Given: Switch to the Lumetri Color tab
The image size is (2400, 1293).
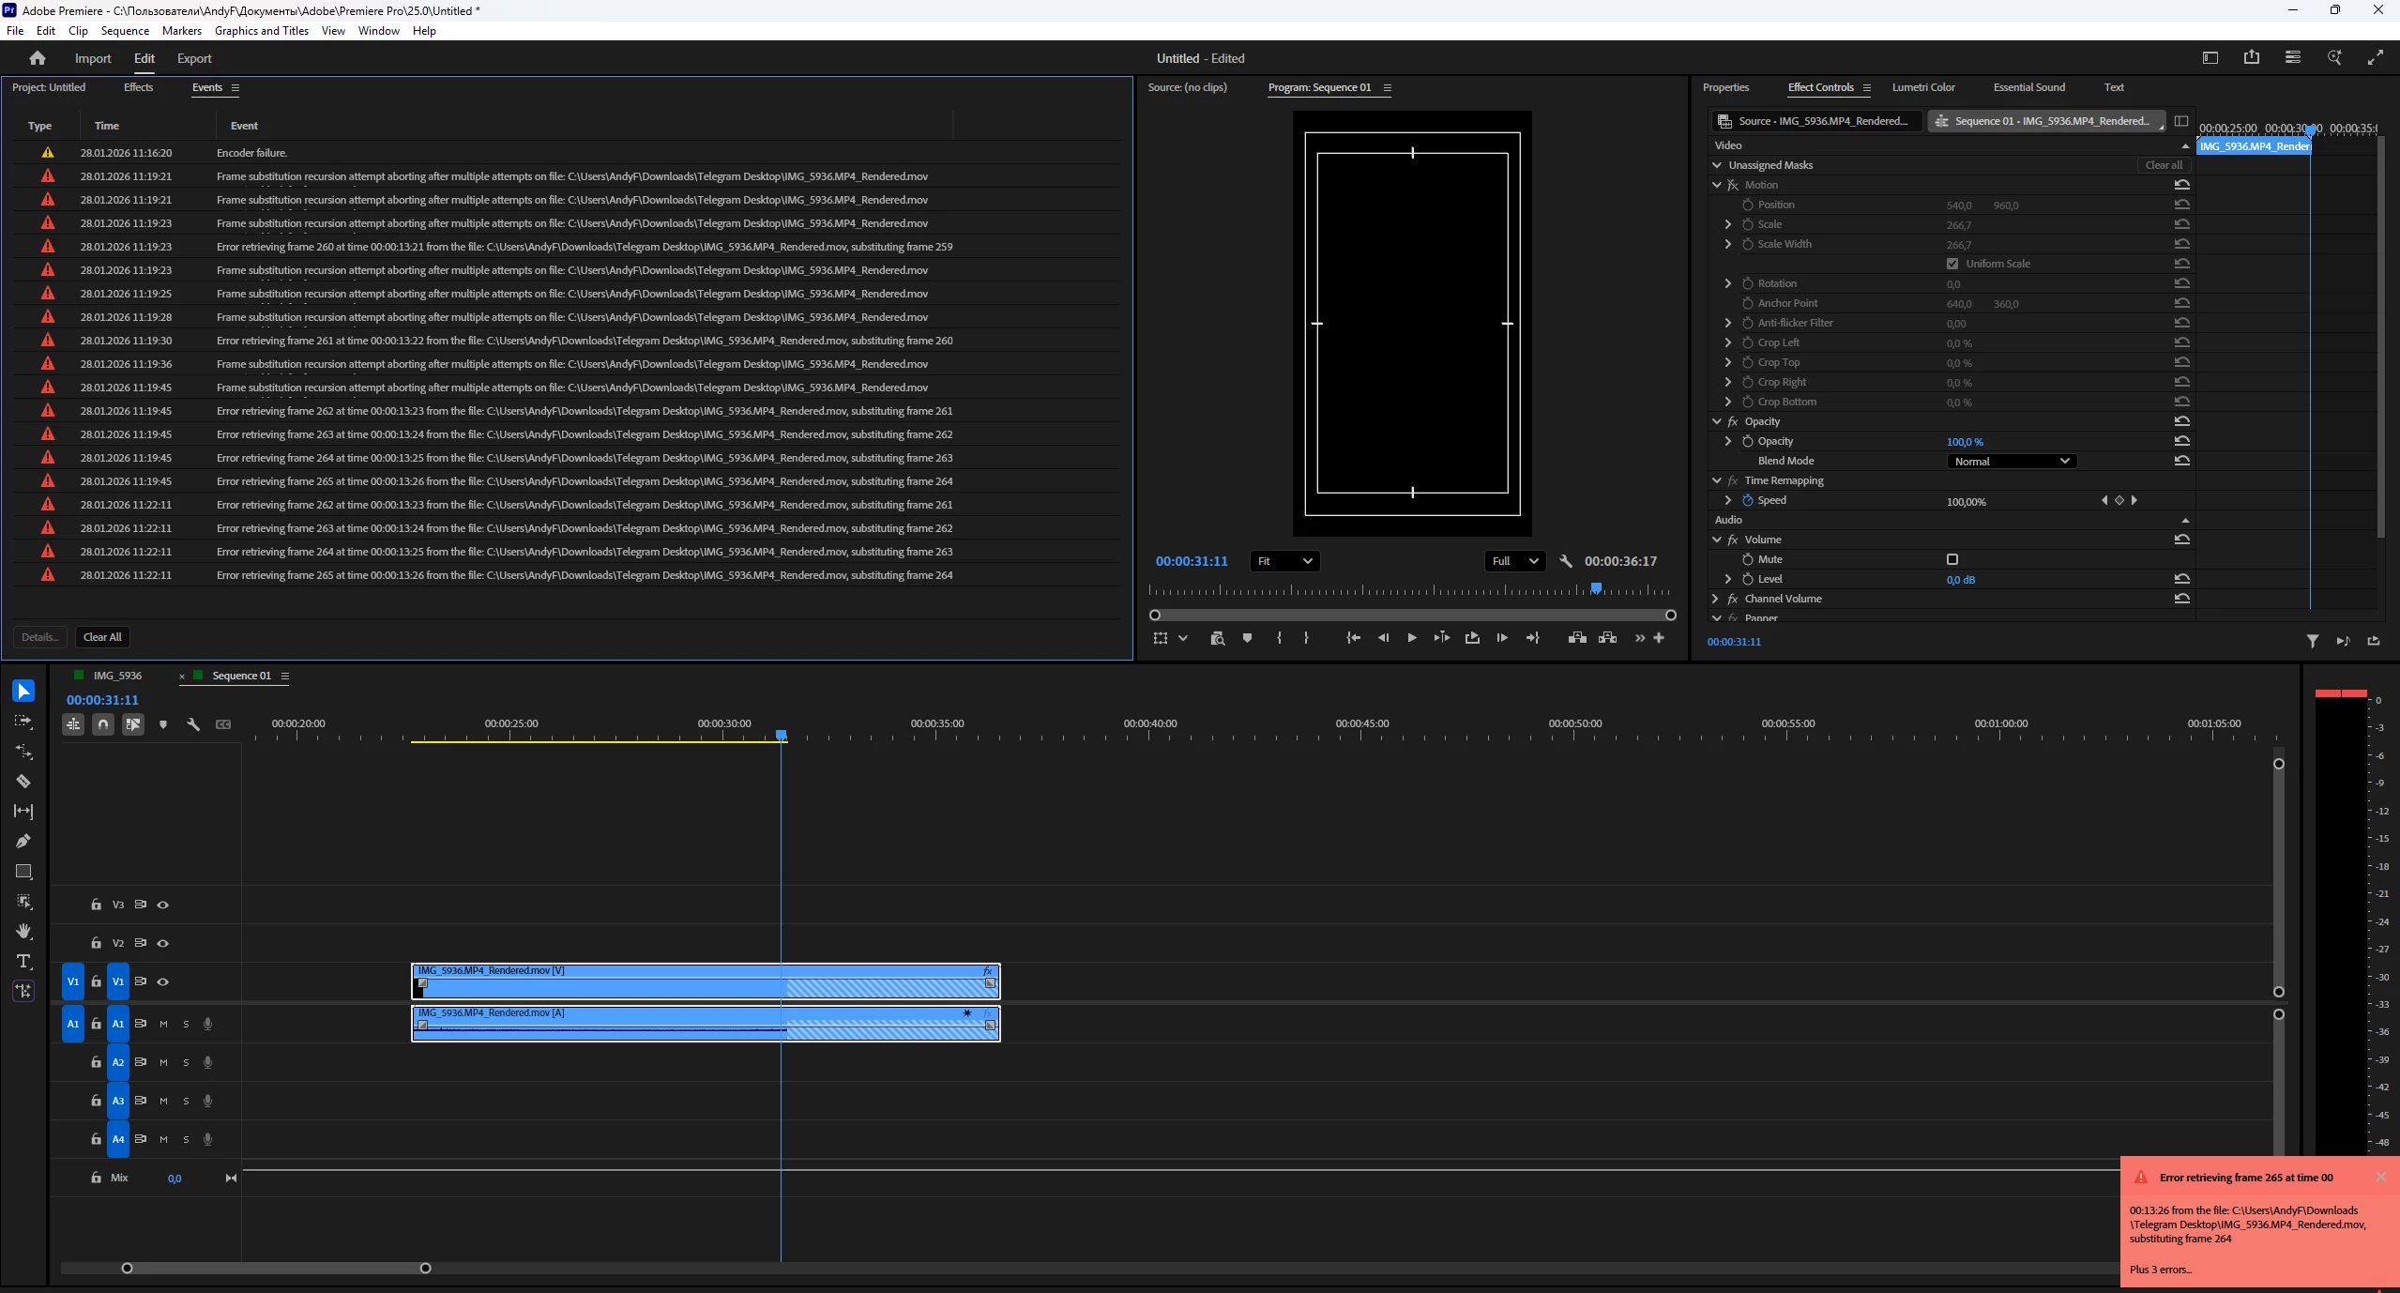Looking at the screenshot, I should [1922, 87].
